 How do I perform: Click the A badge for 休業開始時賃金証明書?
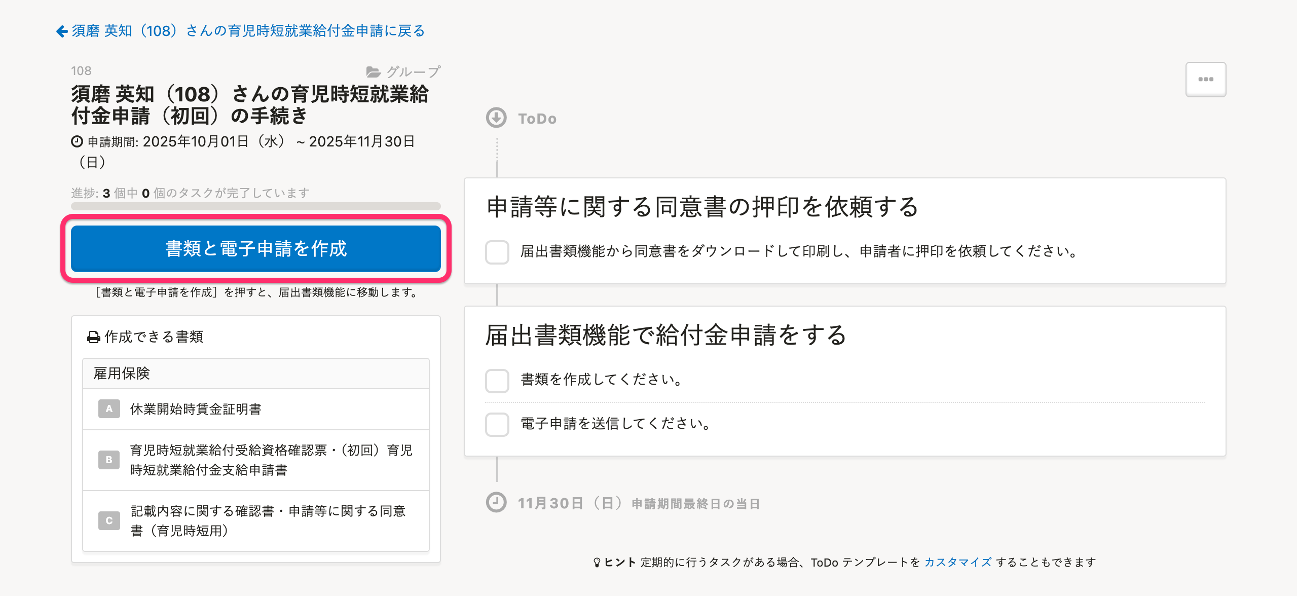click(x=109, y=409)
